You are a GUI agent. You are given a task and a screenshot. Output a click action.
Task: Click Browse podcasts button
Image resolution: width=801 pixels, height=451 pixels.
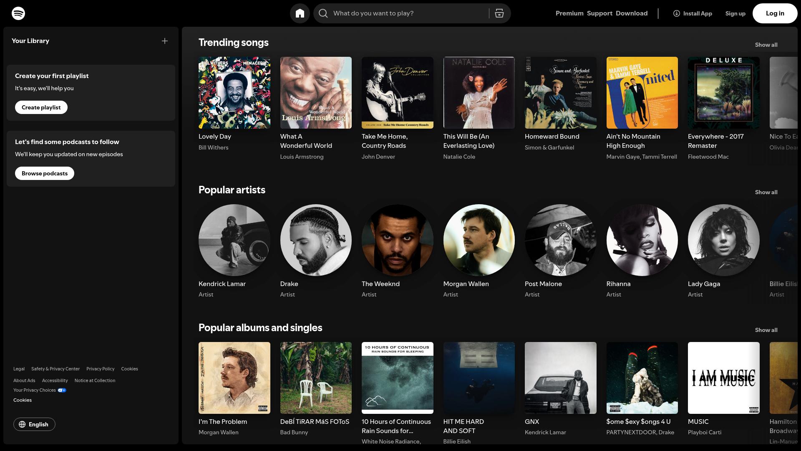[x=45, y=173]
